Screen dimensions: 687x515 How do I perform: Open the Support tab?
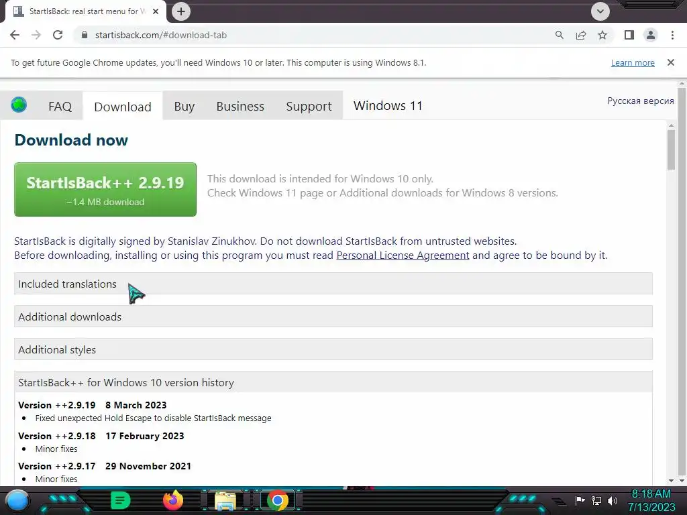pos(309,107)
